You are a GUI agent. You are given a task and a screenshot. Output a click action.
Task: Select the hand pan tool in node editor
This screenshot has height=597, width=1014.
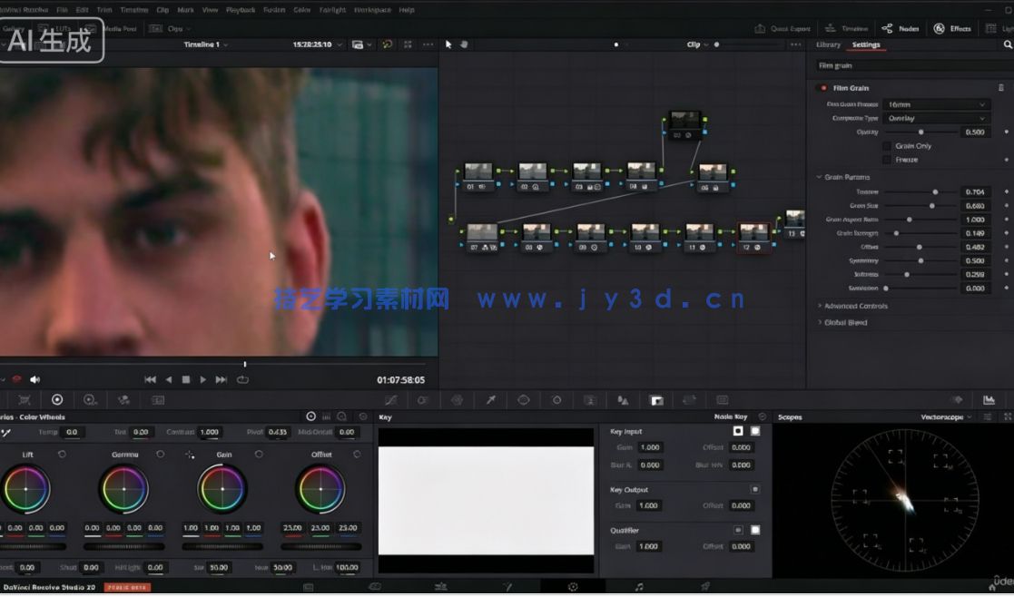click(462, 44)
